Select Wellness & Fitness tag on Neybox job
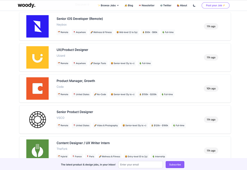Screen dimensions: 247x170 [x=101, y=32]
